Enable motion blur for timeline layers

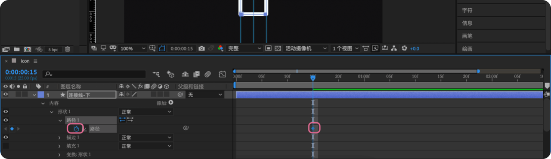(x=208, y=74)
